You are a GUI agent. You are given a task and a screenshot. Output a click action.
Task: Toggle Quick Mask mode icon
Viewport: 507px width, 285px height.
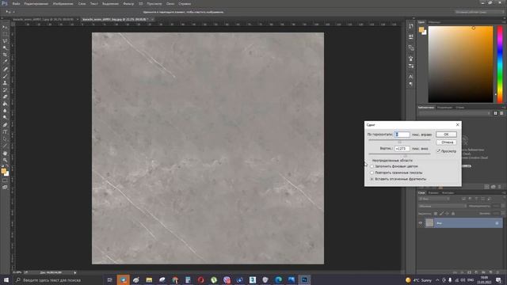point(5,180)
